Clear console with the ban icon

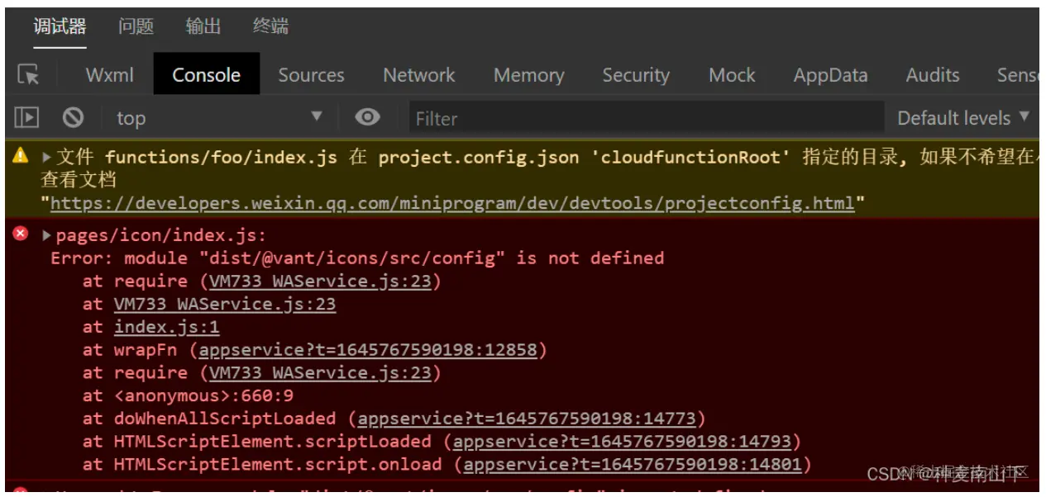click(73, 117)
